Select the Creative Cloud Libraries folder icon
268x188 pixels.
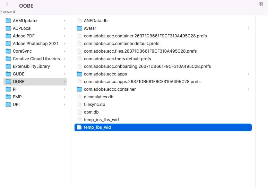pyautogui.click(x=8, y=59)
